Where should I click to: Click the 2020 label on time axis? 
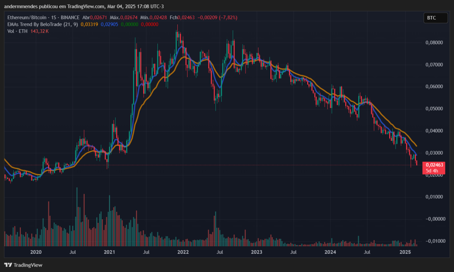point(36,252)
